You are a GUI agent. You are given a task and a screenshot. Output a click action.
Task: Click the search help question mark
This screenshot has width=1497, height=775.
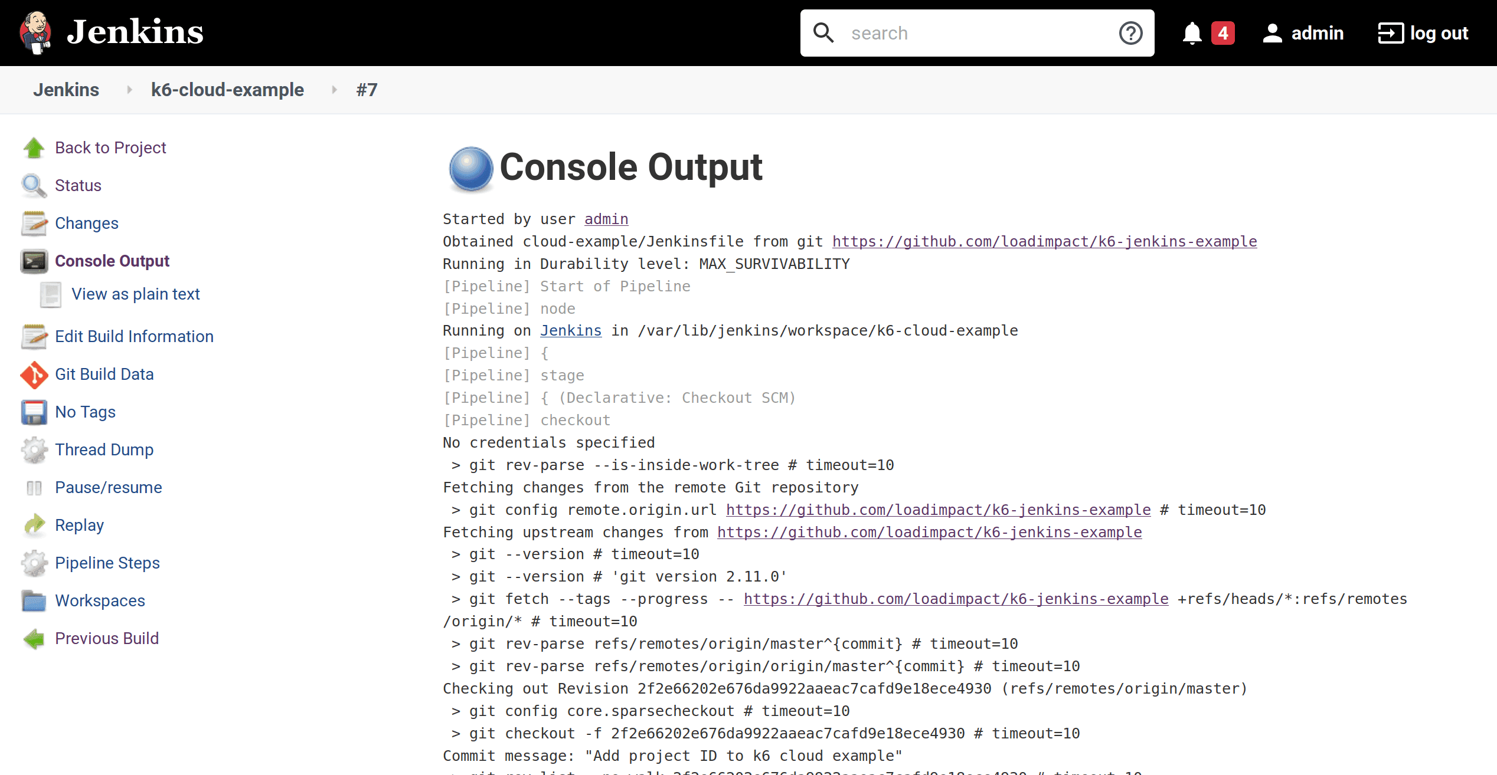(x=1130, y=33)
